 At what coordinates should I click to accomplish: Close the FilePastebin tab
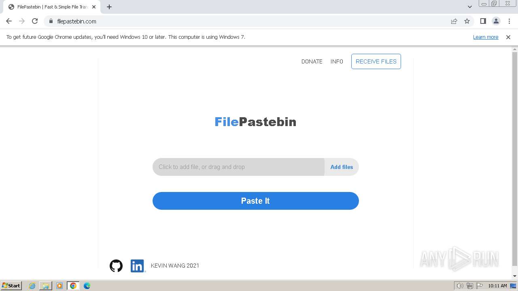[x=94, y=7]
